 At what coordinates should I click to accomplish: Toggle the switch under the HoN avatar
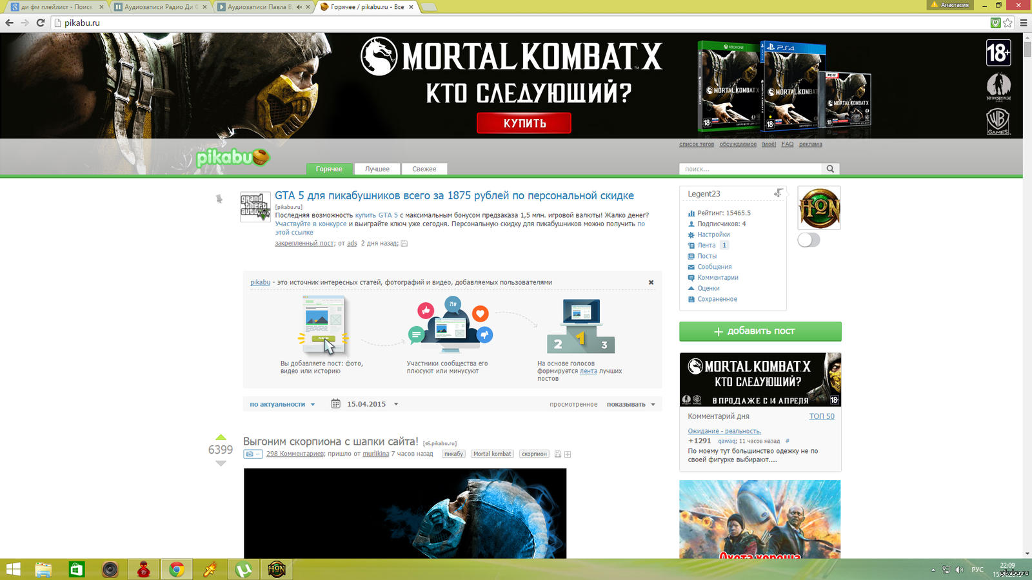(x=808, y=240)
